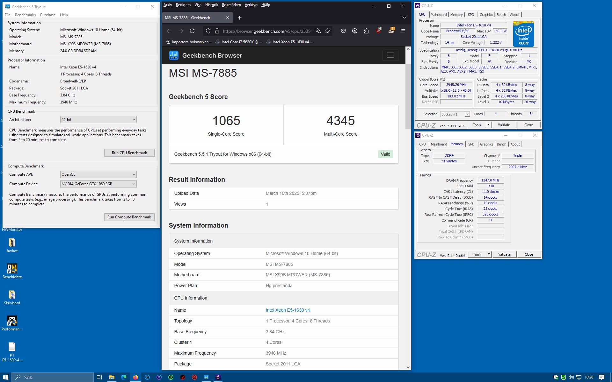
Task: Open Windows Start button
Action: click(6, 377)
